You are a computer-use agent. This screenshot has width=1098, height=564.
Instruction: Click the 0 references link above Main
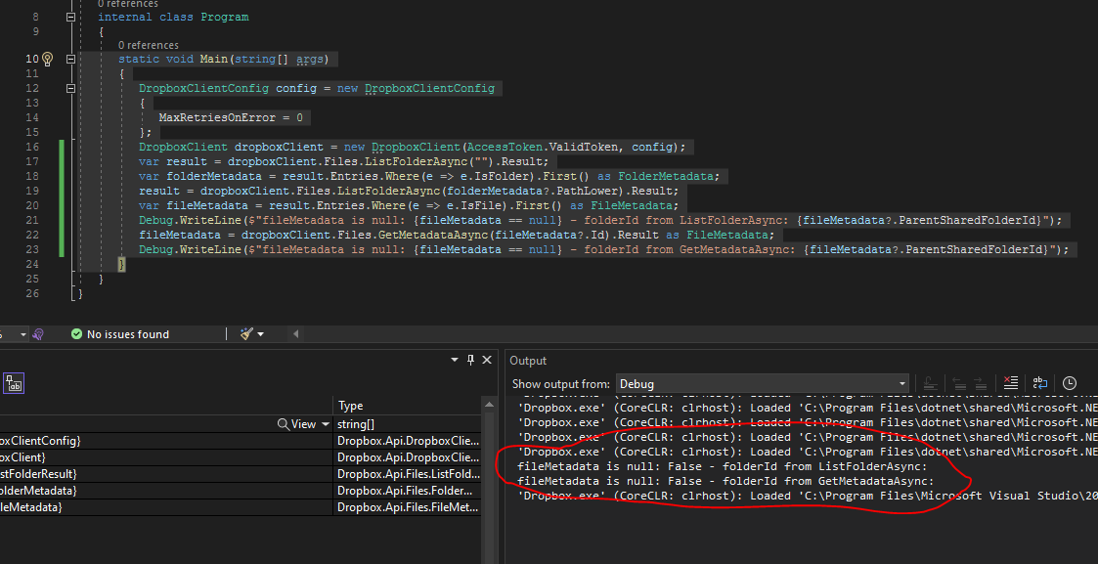point(148,45)
